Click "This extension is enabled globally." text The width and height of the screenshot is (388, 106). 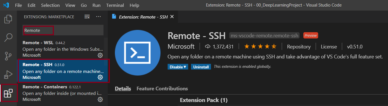(242, 66)
